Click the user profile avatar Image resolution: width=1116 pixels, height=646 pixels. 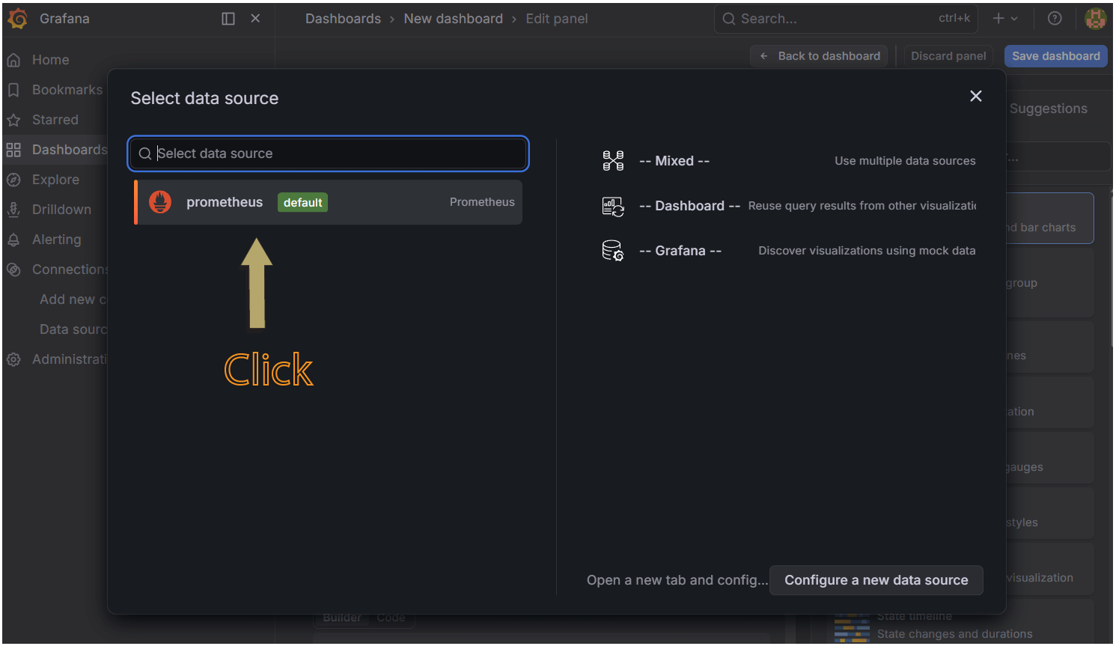1095,18
